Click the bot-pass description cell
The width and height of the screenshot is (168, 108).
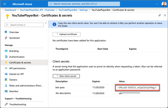coord(60,87)
